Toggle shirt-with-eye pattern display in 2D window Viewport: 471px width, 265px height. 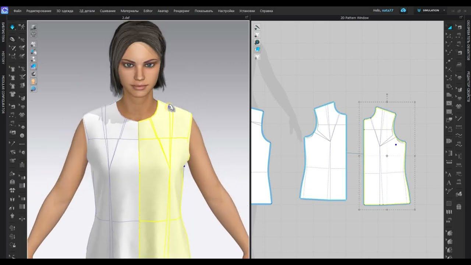coord(257,35)
